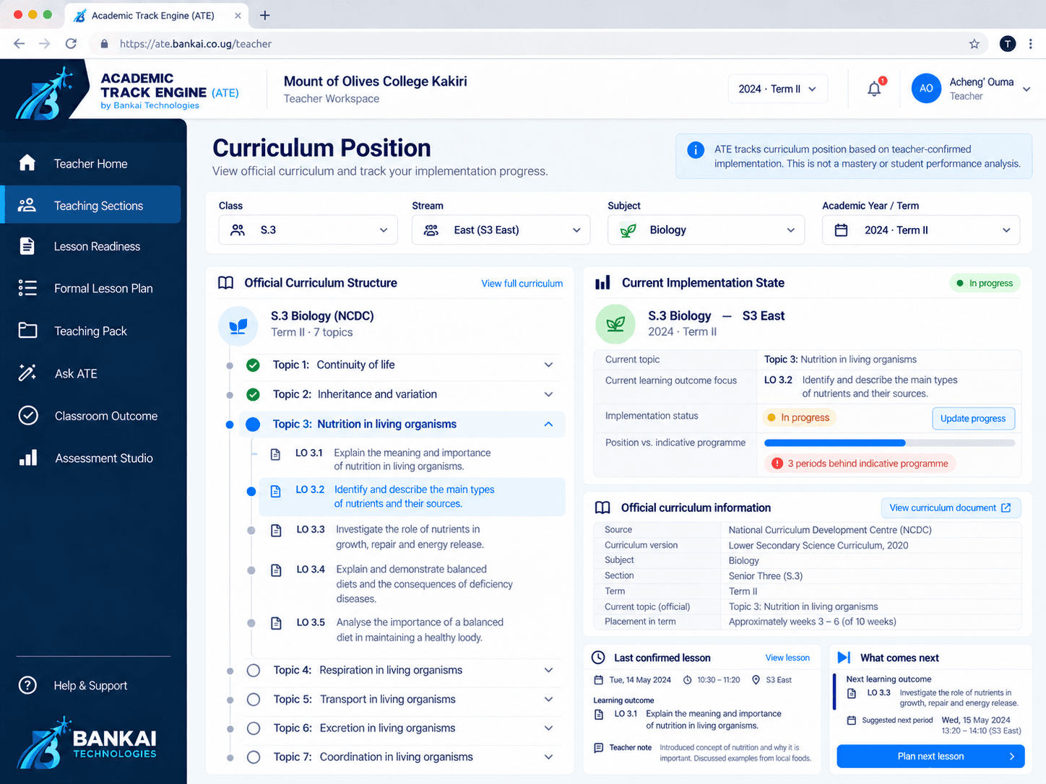Screen dimensions: 1046x784
Task: Click the S.3 Biology (NCDC) leaf icon
Action: (238, 326)
